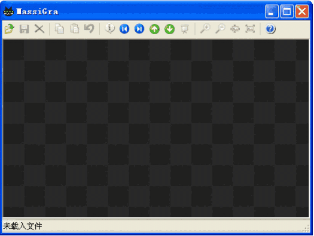Viewport: 314px width, 236px height.
Task: Toggle full screen view icon
Action: tap(250, 29)
